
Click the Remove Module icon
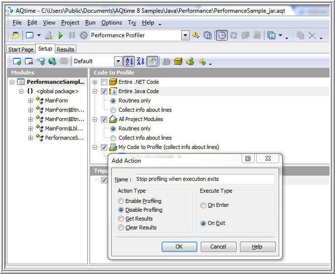coord(28,61)
